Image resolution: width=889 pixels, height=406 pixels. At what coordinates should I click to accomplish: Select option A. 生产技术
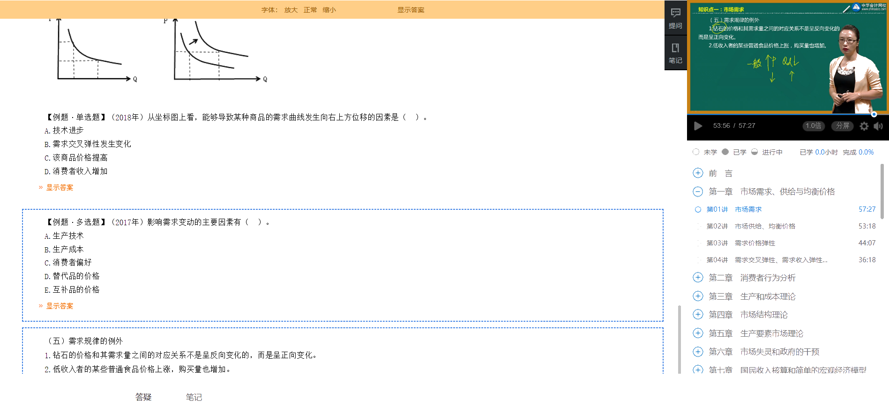[x=64, y=236]
